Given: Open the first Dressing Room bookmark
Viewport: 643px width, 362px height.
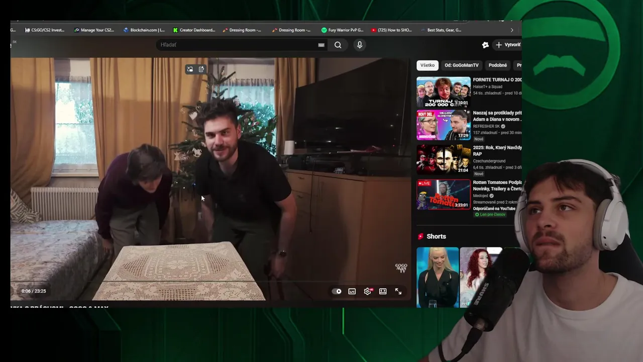Looking at the screenshot, I should coord(242,30).
